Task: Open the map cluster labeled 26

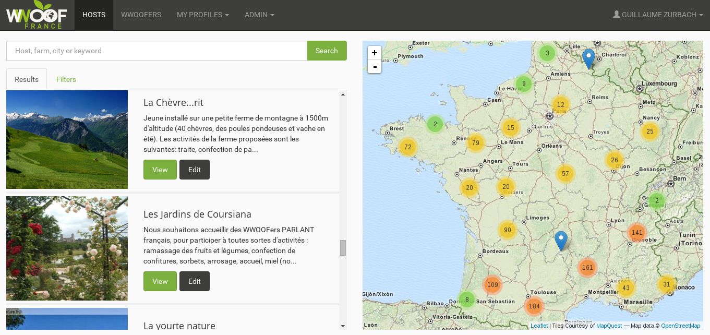Action: (615, 160)
